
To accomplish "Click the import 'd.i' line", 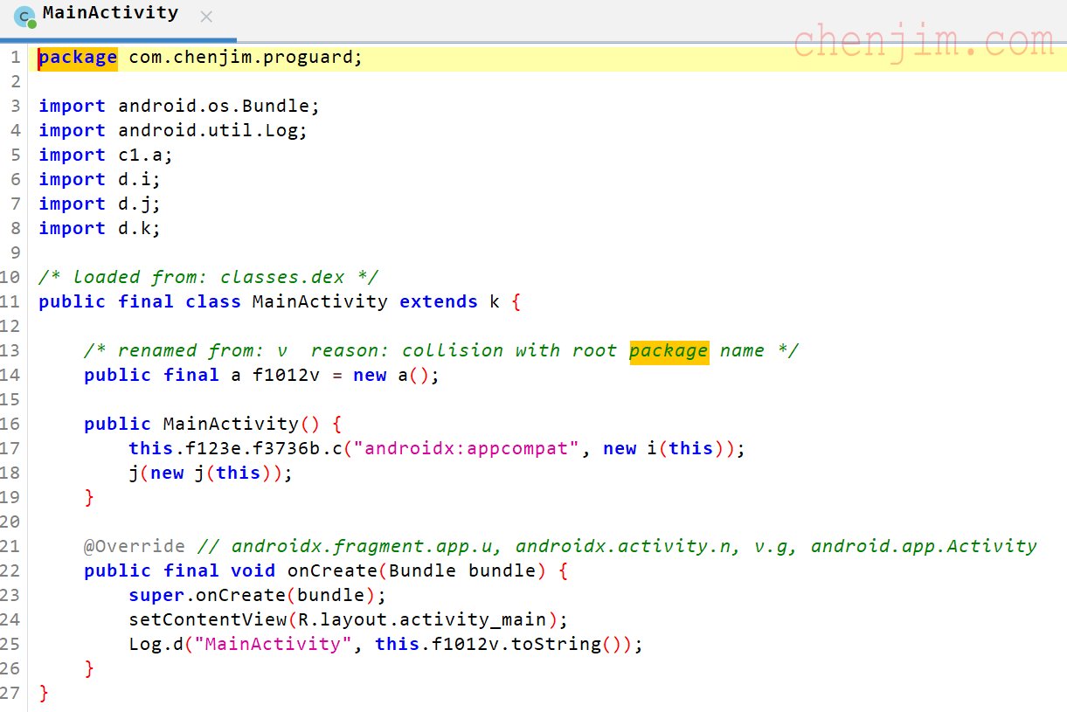I will pos(100,180).
